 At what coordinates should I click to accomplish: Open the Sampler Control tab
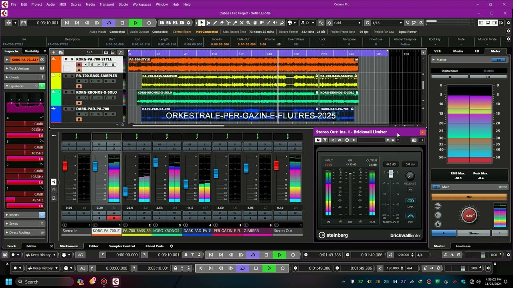pyautogui.click(x=122, y=246)
